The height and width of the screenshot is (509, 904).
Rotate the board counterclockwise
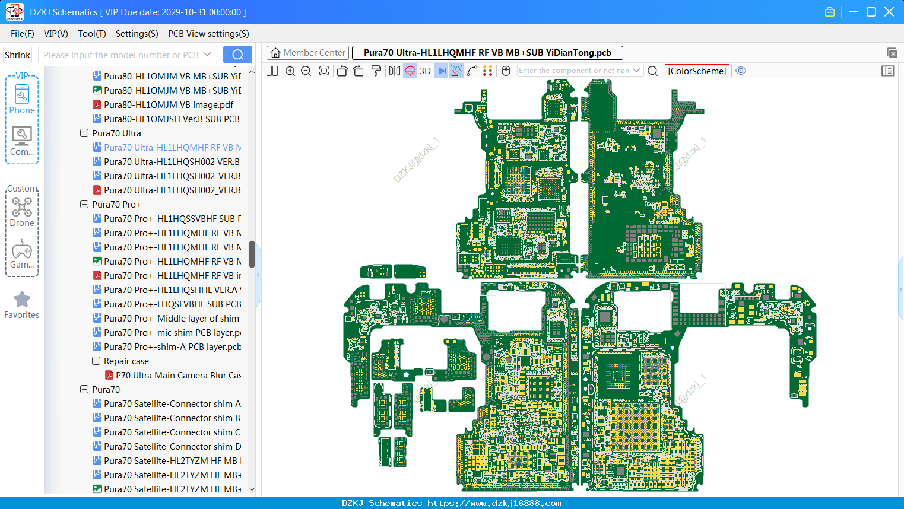tap(342, 71)
